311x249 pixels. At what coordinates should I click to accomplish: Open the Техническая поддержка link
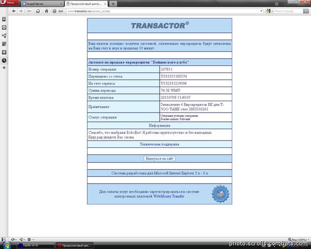[x=160, y=144]
